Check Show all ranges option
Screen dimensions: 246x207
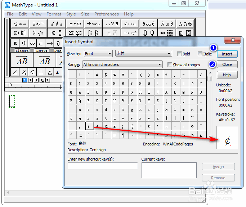click(x=170, y=65)
